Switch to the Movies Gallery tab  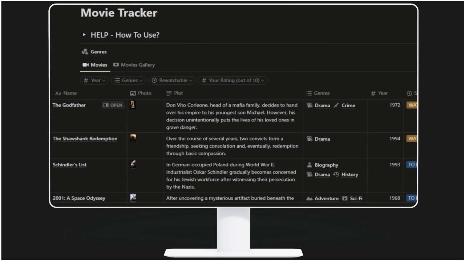(x=137, y=65)
